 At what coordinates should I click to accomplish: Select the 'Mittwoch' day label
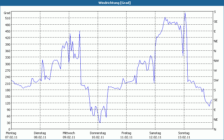tap(69, 133)
